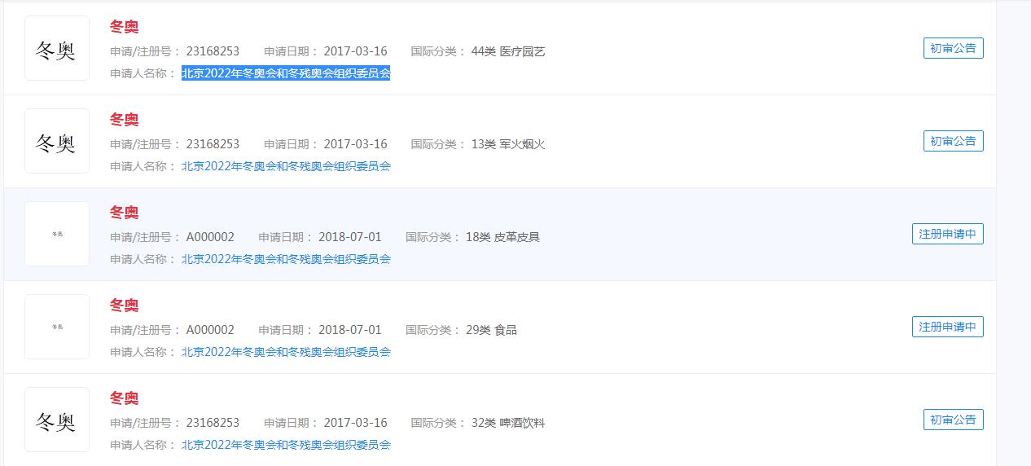Click 初审公告 status for 44类 医疗园艺
Screen dimensions: 1031x466
coord(954,48)
